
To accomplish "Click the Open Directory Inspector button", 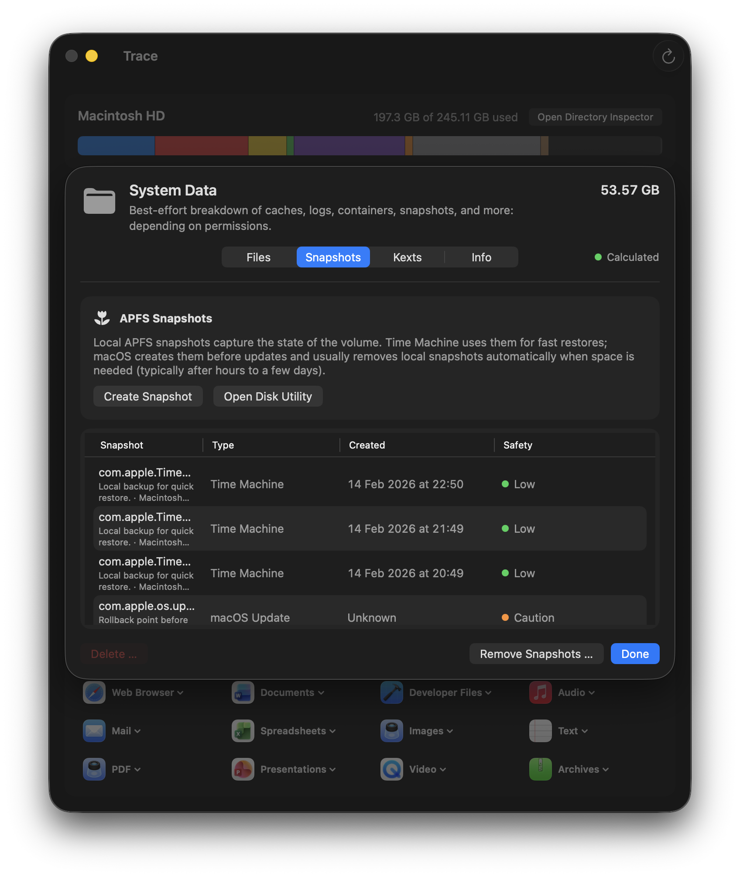I will click(595, 116).
